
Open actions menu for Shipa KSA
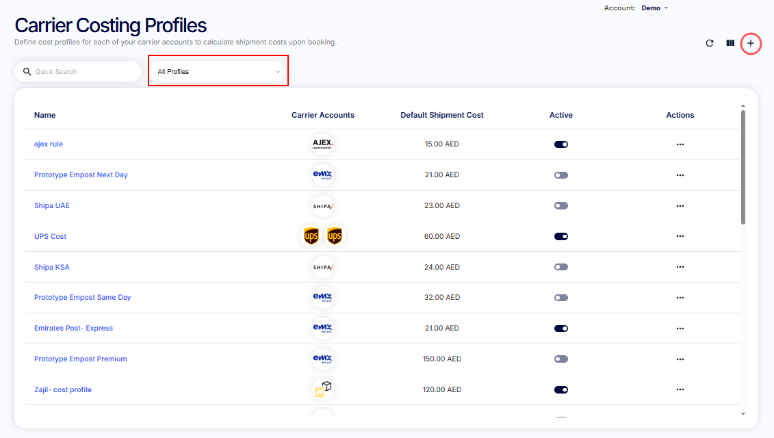tap(680, 267)
